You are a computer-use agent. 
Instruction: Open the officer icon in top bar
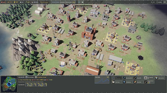(x=79, y=2)
